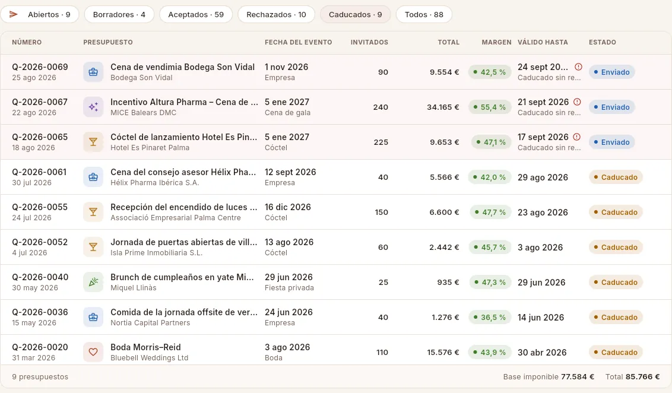Click 36,5 % margin pill
The width and height of the screenshot is (672, 393).
click(489, 317)
